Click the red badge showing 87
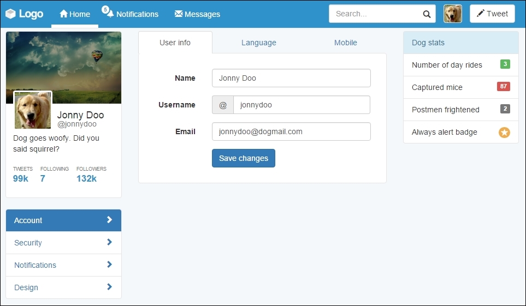Screen dimensions: 526x306 (x=504, y=87)
